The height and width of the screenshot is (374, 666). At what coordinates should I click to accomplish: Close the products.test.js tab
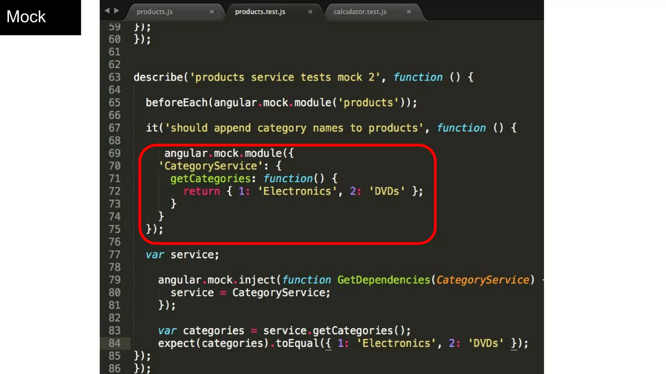tap(310, 12)
